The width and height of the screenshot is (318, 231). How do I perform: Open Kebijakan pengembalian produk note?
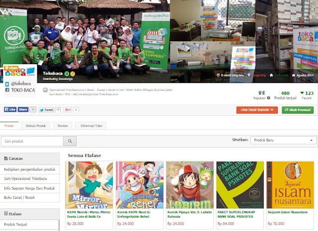tap(30, 169)
